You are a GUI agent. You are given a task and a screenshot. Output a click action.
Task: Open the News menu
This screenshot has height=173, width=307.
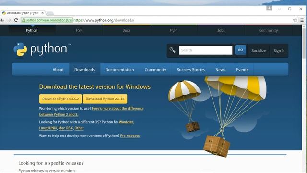coord(221,70)
